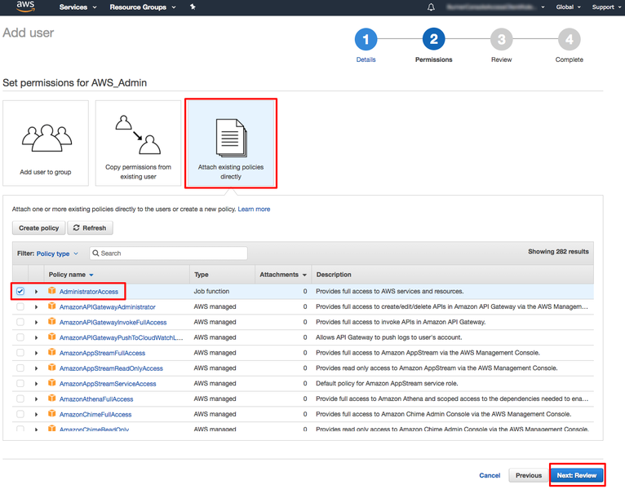Sort by Attachments column header

coord(283,275)
